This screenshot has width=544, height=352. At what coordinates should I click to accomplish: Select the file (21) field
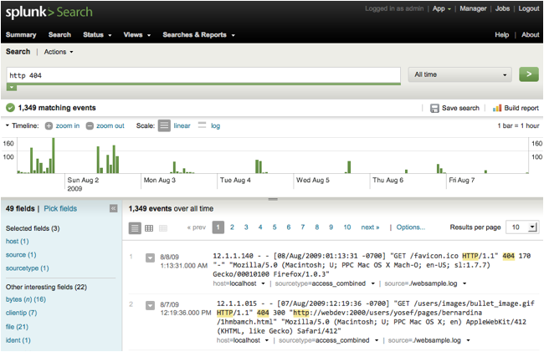click(x=17, y=327)
